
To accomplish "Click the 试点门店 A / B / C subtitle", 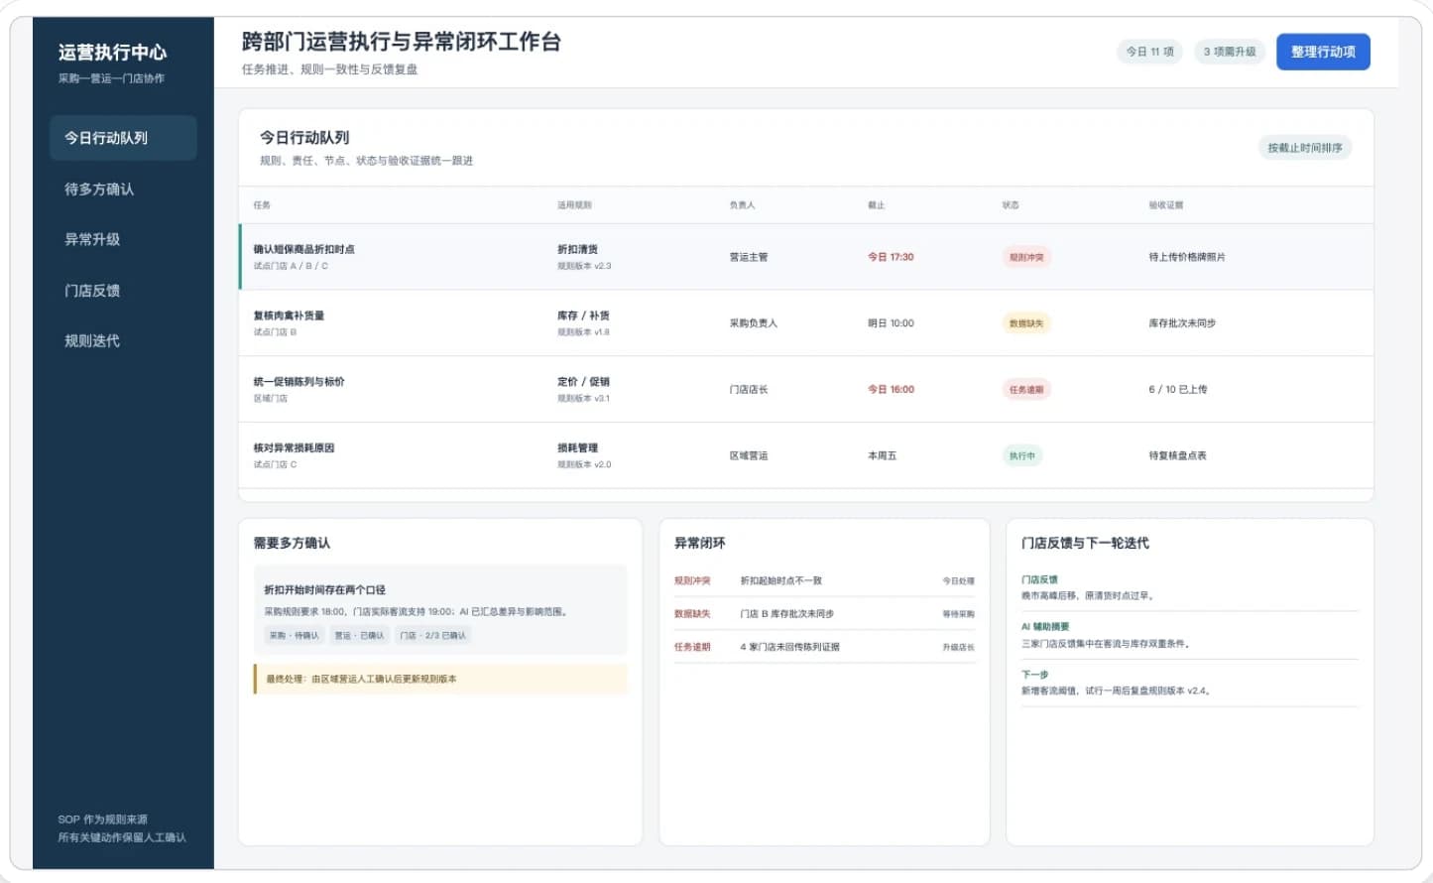I will point(291,266).
